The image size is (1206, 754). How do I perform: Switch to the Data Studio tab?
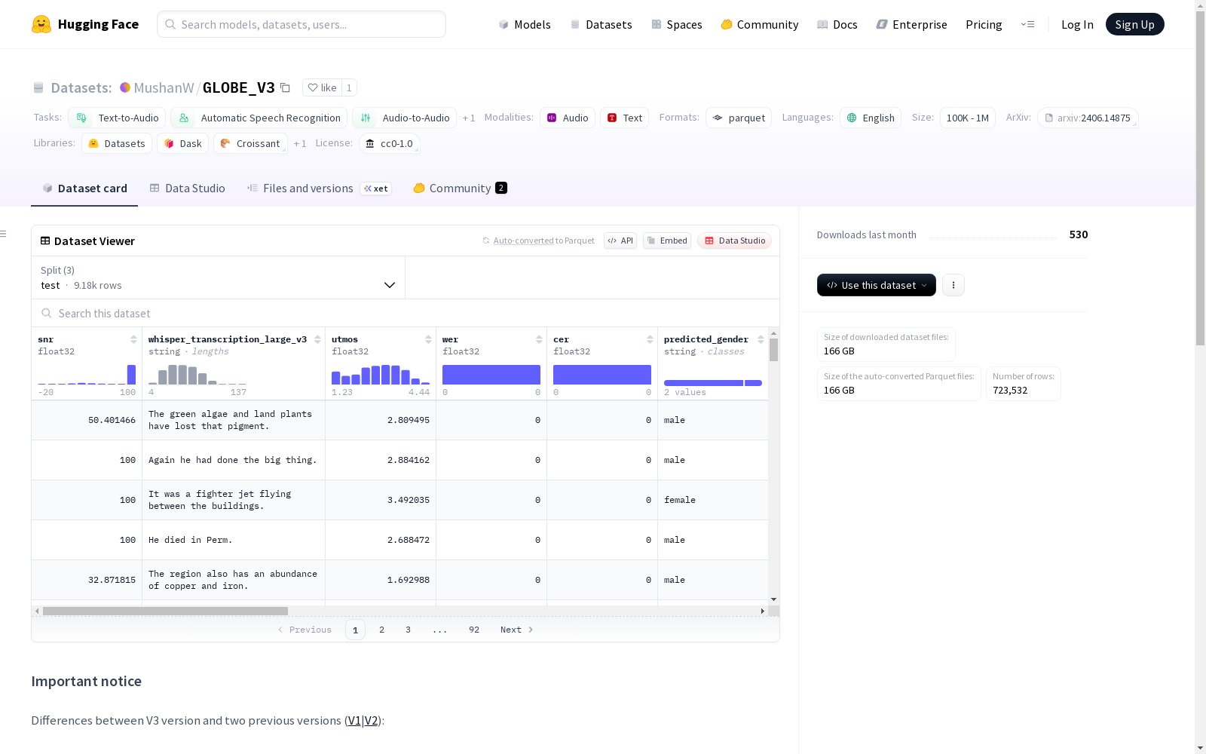point(187,188)
